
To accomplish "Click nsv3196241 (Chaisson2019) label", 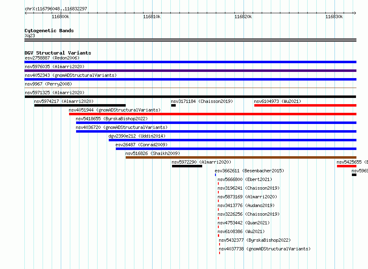I will point(249,188).
